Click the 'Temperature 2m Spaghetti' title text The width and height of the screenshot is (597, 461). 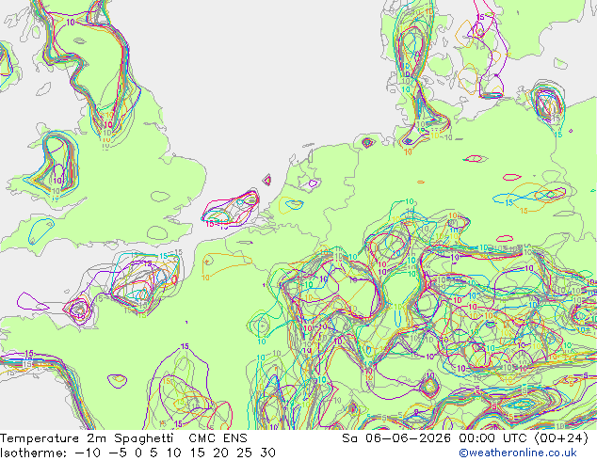[87, 438]
